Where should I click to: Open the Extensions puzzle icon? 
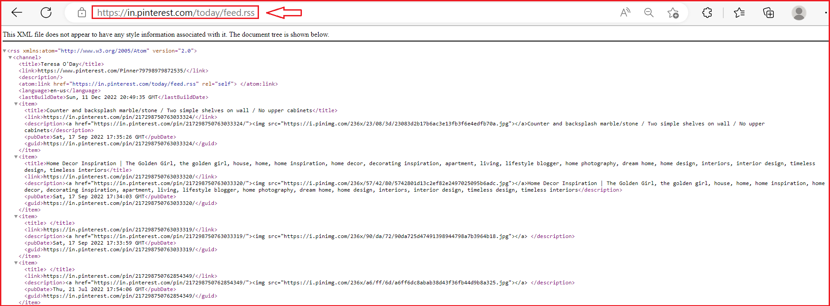coord(707,13)
